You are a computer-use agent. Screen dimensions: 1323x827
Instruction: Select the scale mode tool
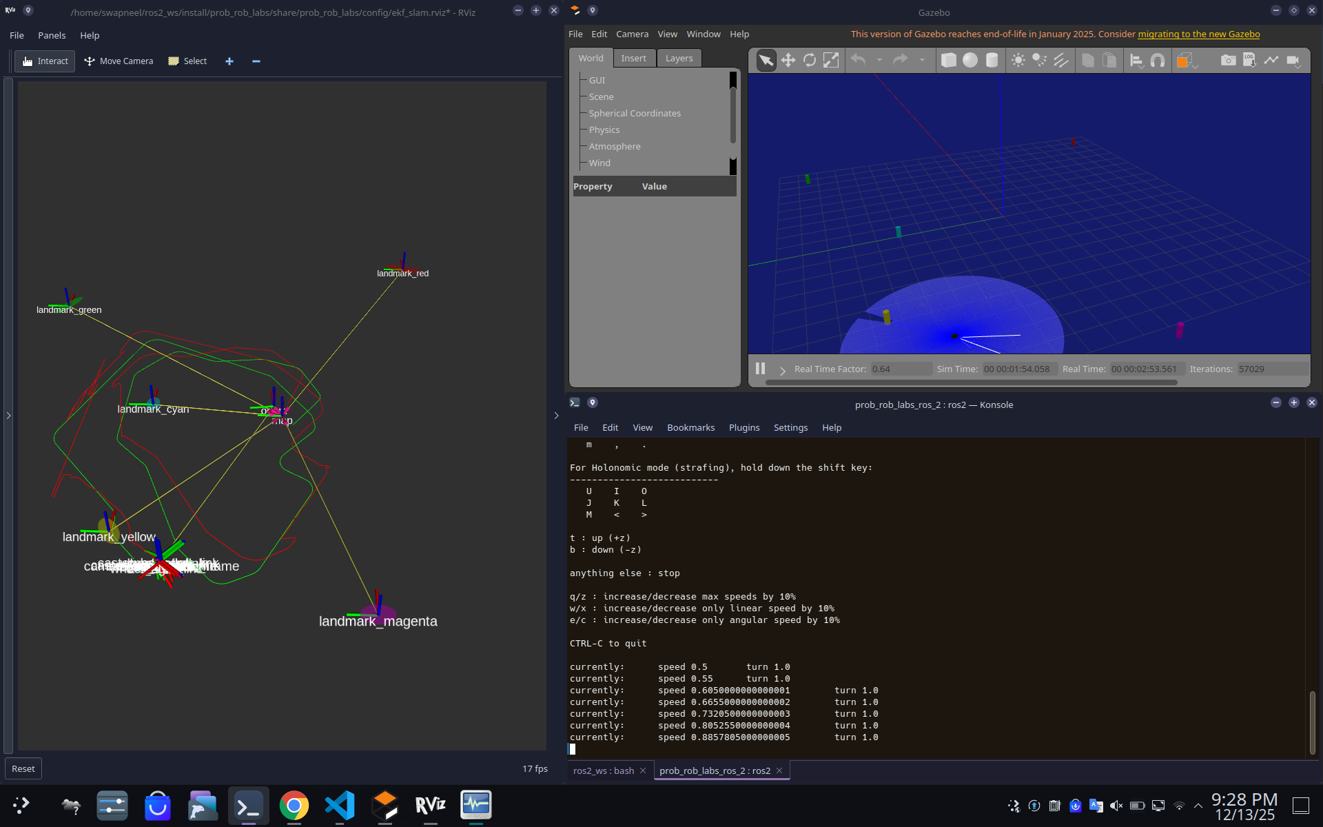(x=832, y=61)
